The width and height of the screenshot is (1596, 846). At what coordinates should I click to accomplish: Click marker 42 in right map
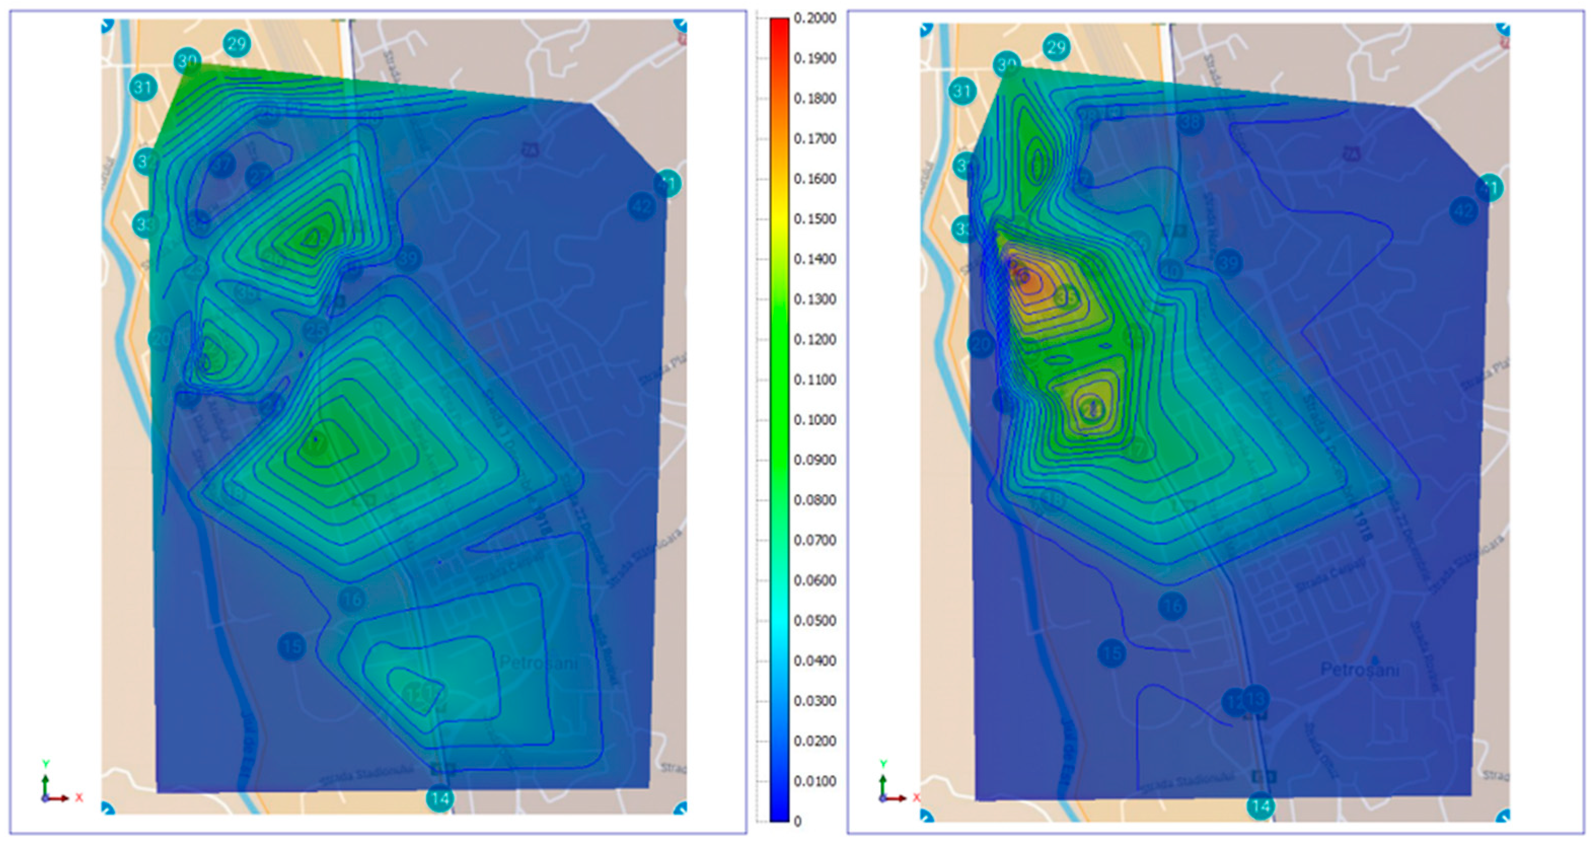pos(1463,212)
